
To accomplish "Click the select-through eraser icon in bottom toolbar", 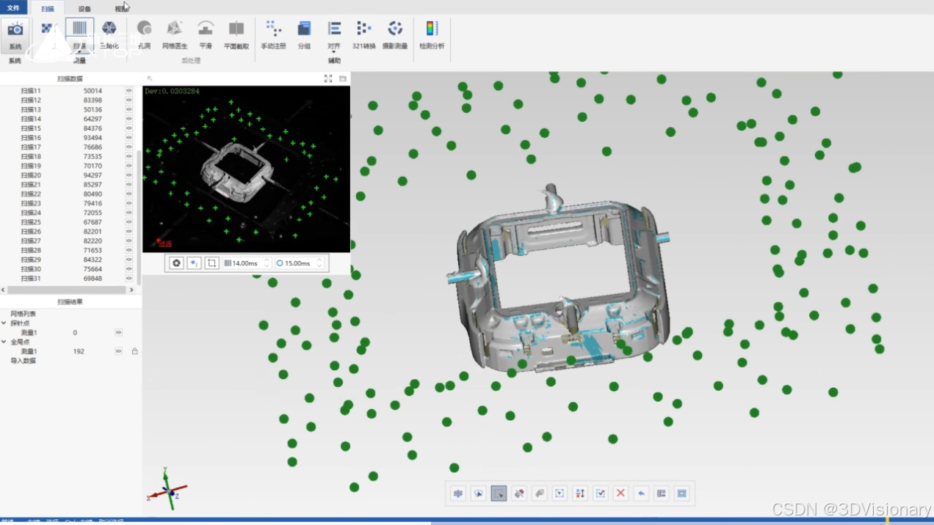I will pos(519,493).
